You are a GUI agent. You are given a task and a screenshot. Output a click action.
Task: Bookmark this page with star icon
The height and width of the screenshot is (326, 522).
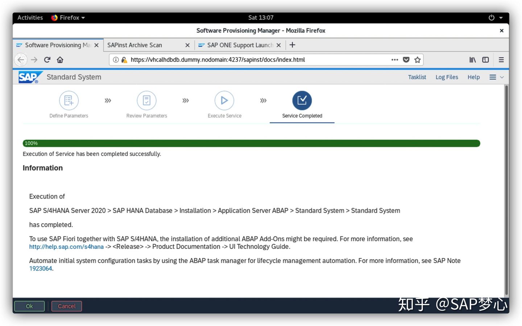click(418, 60)
